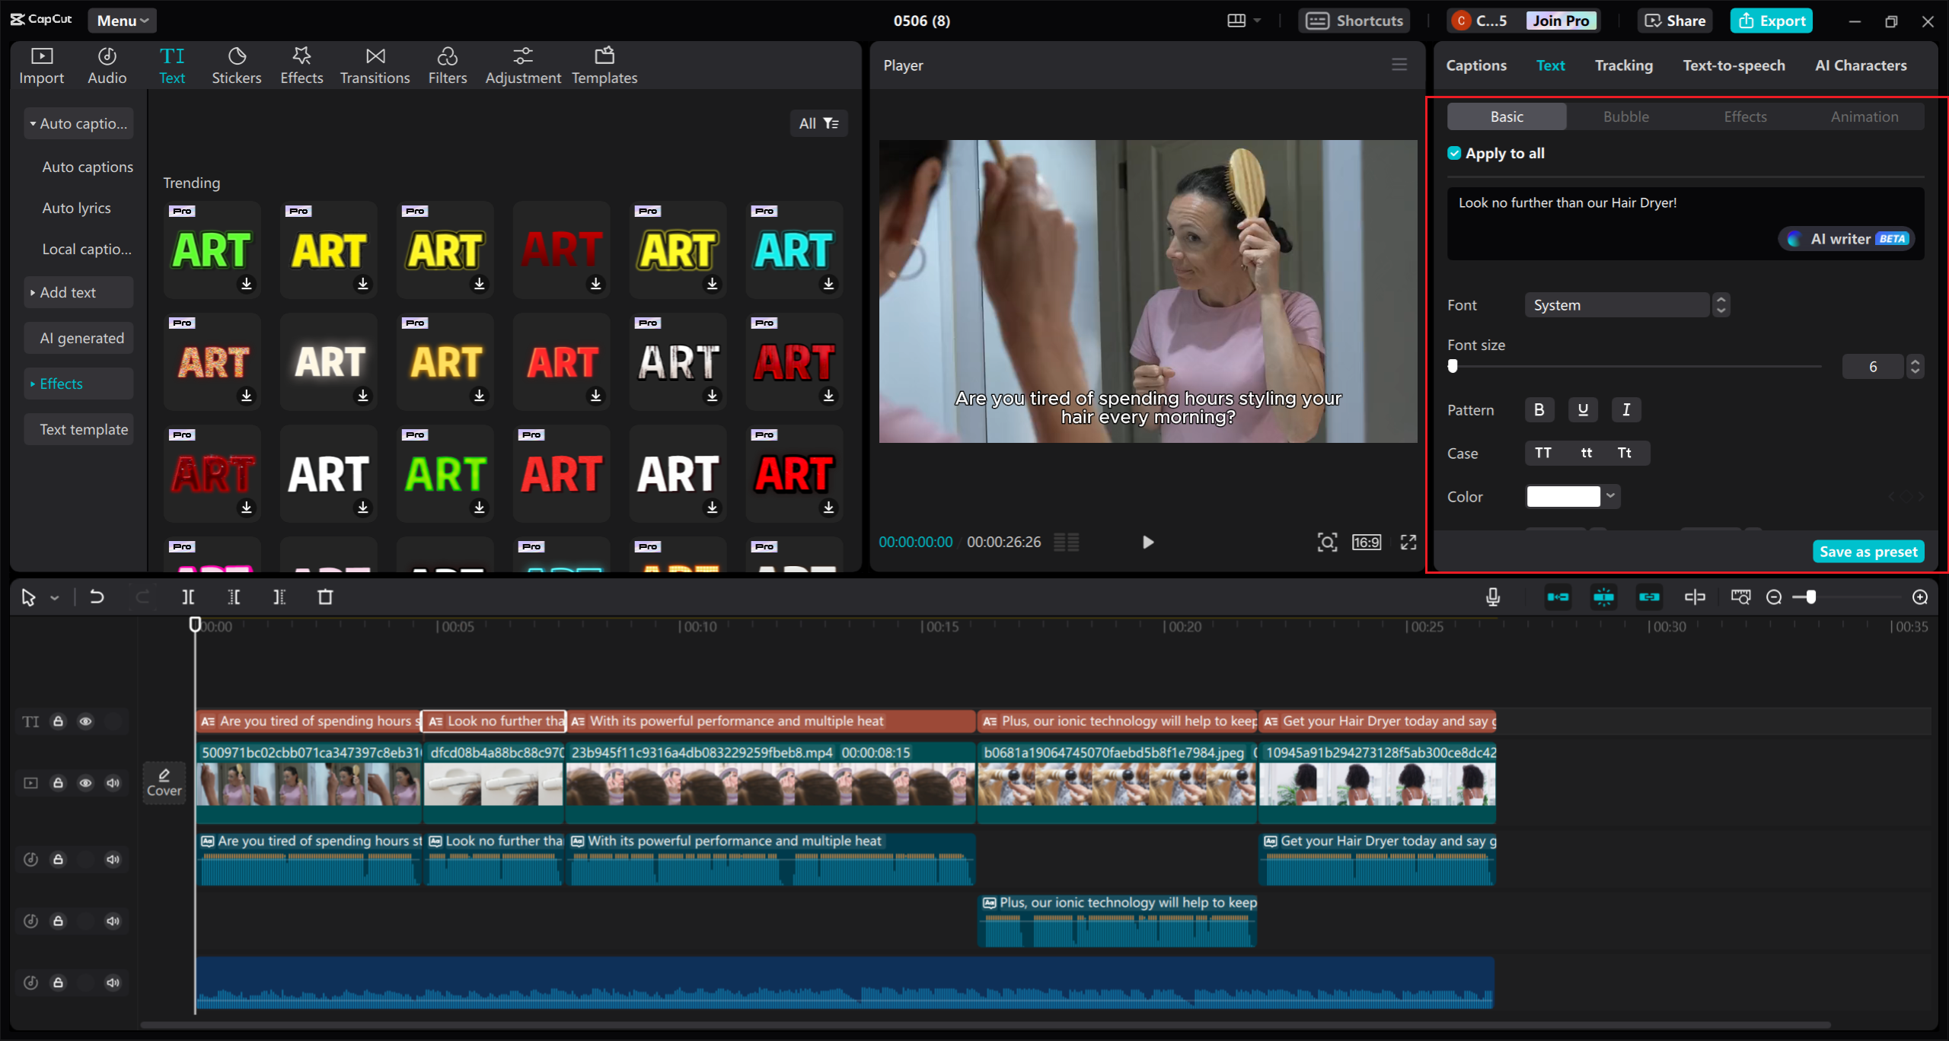The height and width of the screenshot is (1041, 1949).
Task: Switch to the Text-to-speech tab
Action: pyautogui.click(x=1734, y=65)
